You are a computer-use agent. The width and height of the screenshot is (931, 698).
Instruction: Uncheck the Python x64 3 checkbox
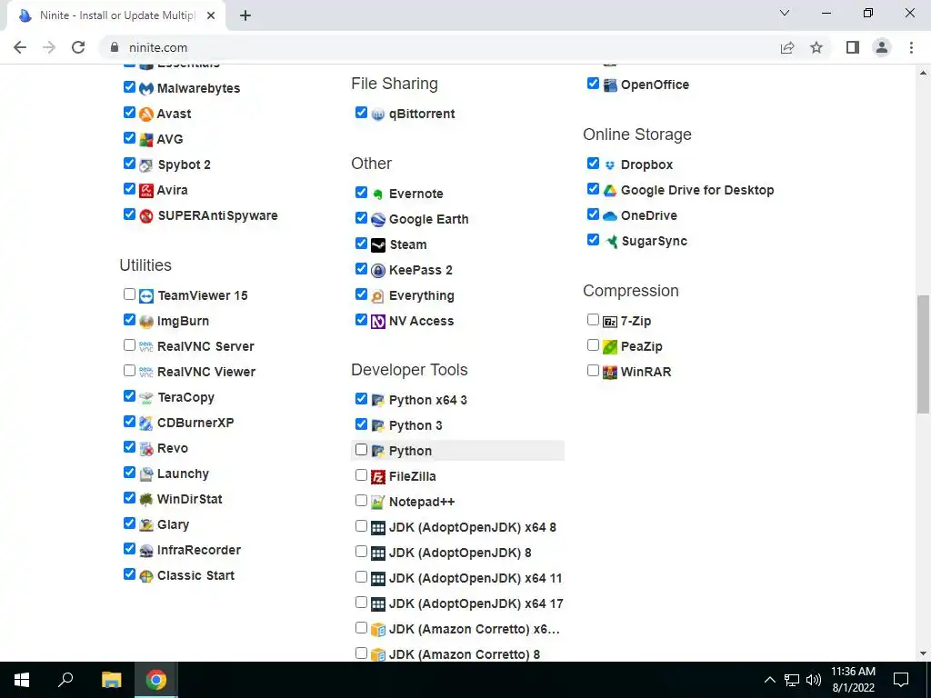(x=361, y=399)
